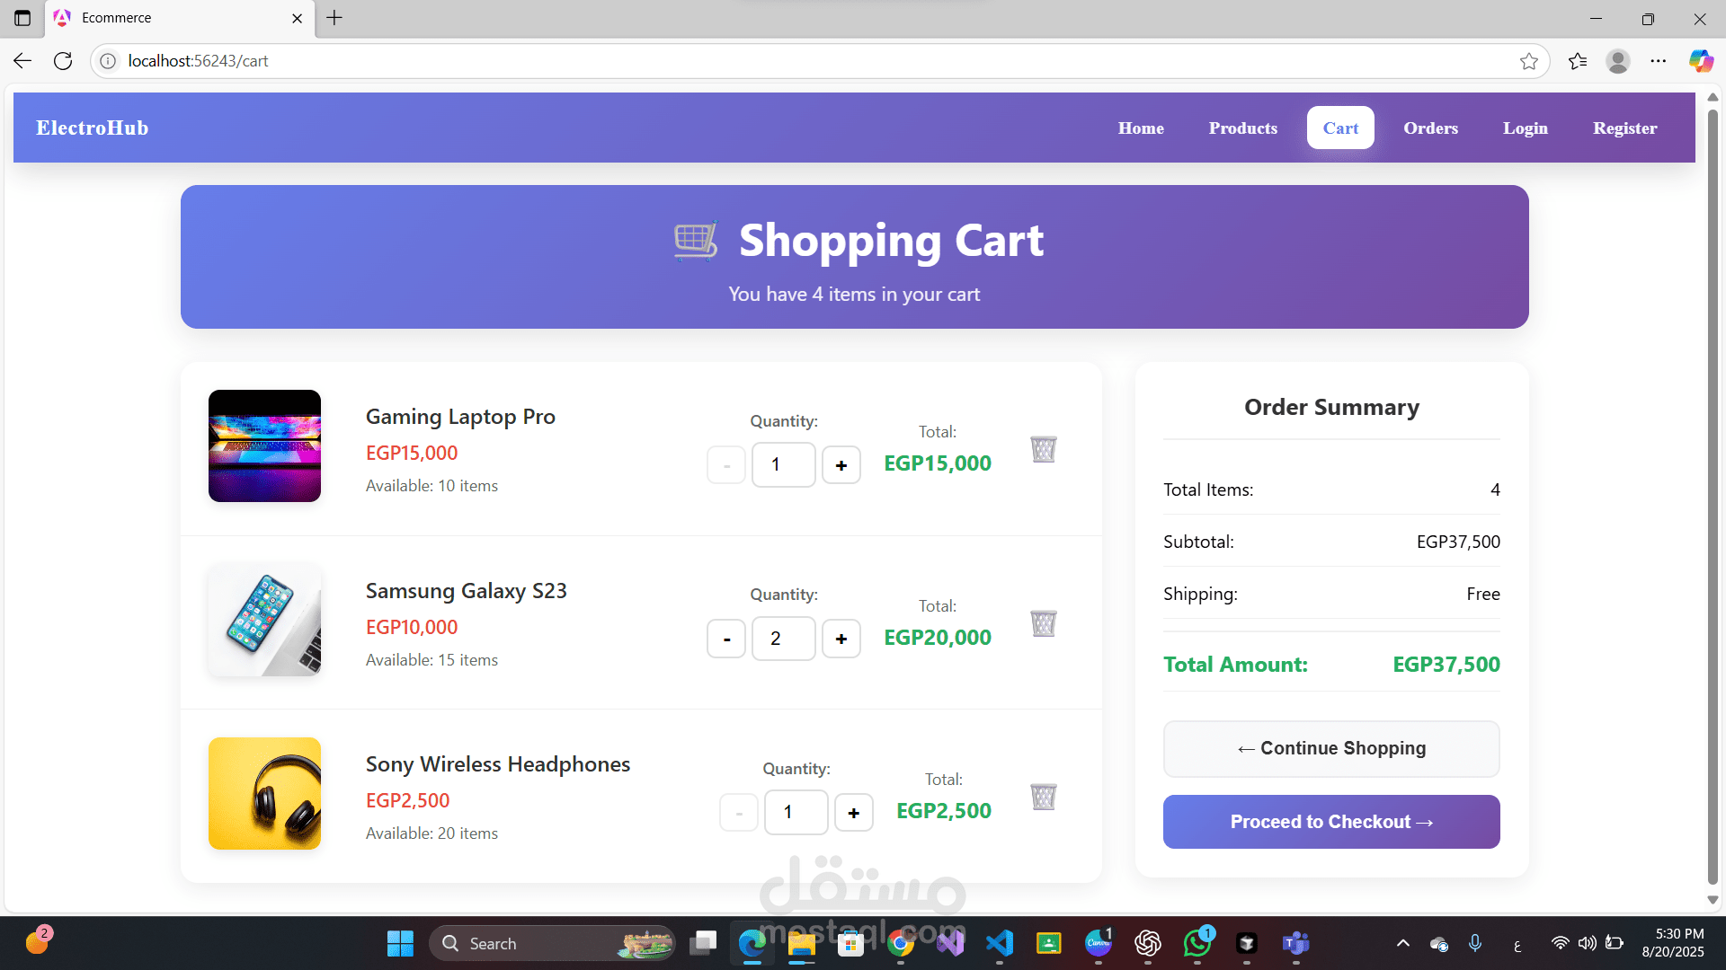This screenshot has width=1726, height=970.
Task: Click the ElectroHub logo link
Action: point(93,128)
